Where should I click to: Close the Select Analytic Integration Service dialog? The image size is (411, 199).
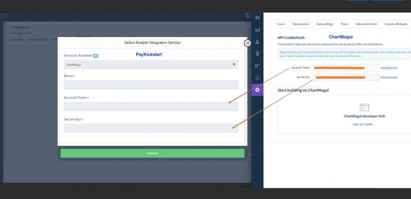[x=247, y=43]
